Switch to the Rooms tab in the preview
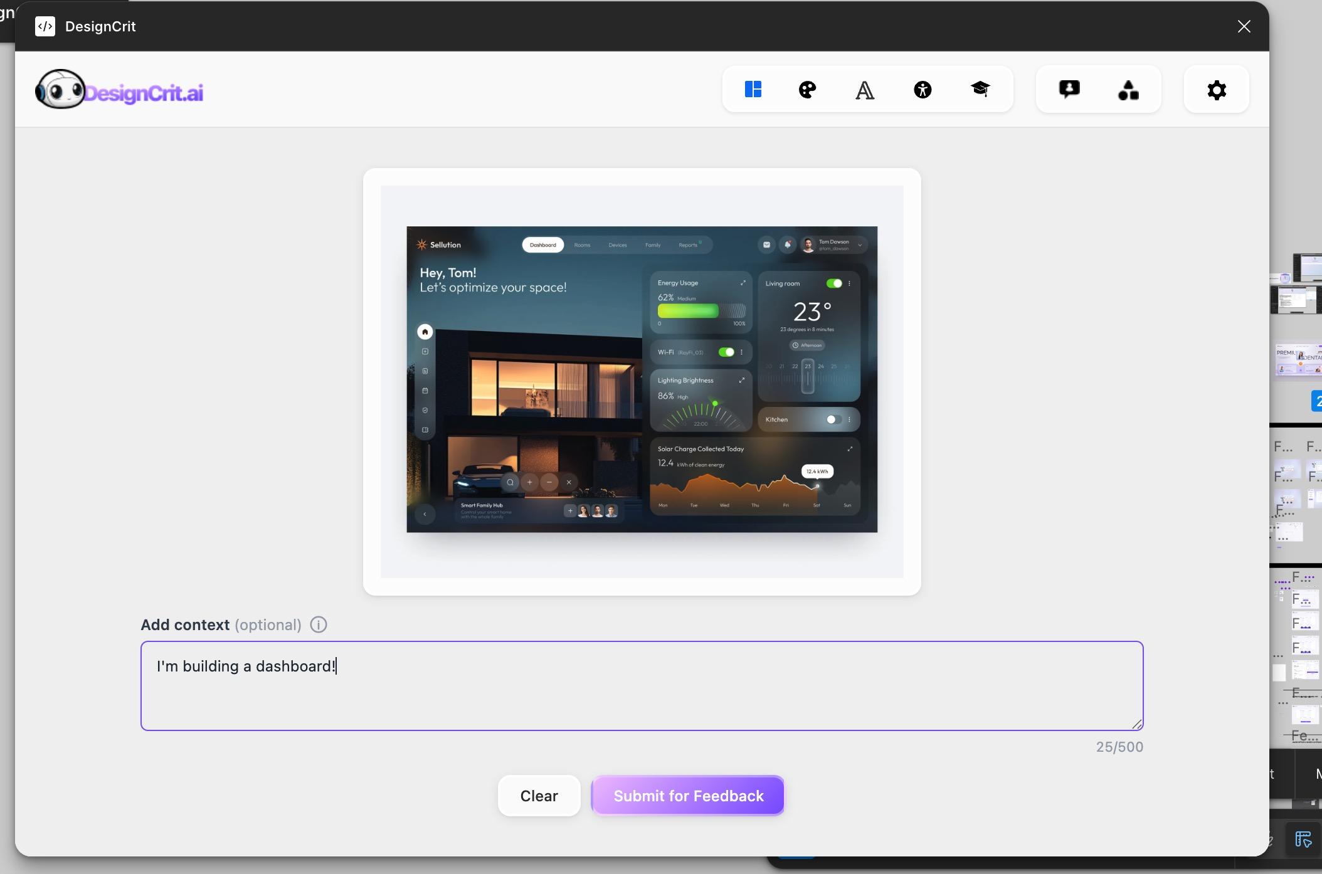Viewport: 1322px width, 874px height. click(x=582, y=245)
